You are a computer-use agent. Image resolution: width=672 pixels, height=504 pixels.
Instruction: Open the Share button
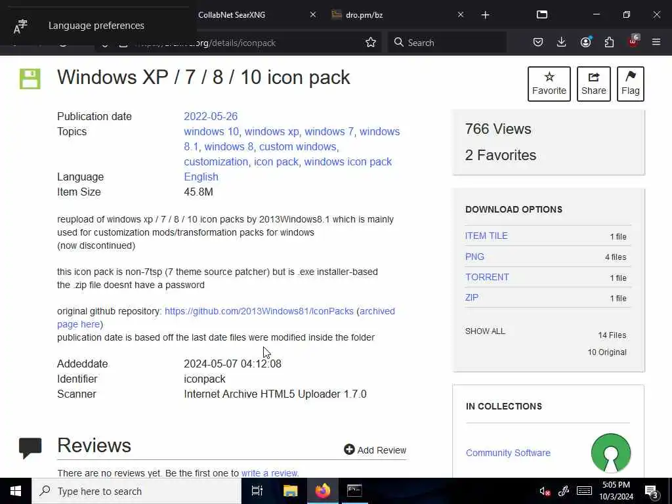[x=593, y=83]
